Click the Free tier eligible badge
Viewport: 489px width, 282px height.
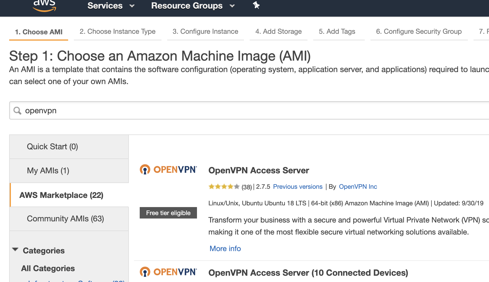coord(168,213)
